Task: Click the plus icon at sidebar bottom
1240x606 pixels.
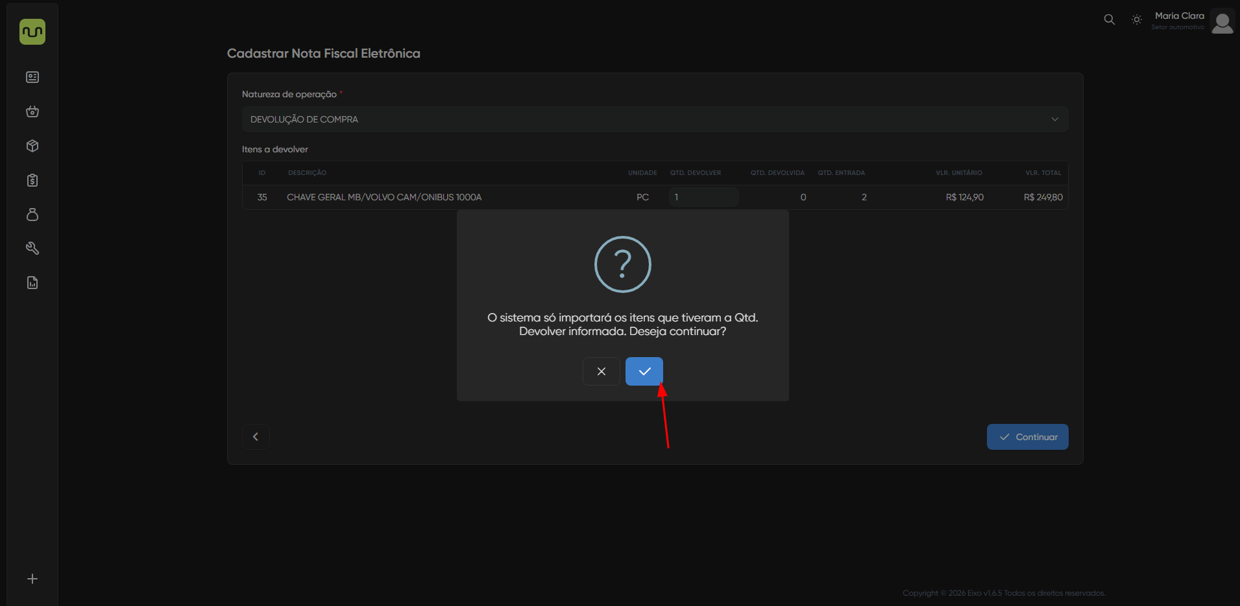Action: point(32,579)
